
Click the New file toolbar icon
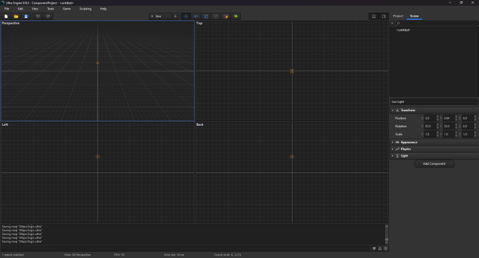(6, 16)
